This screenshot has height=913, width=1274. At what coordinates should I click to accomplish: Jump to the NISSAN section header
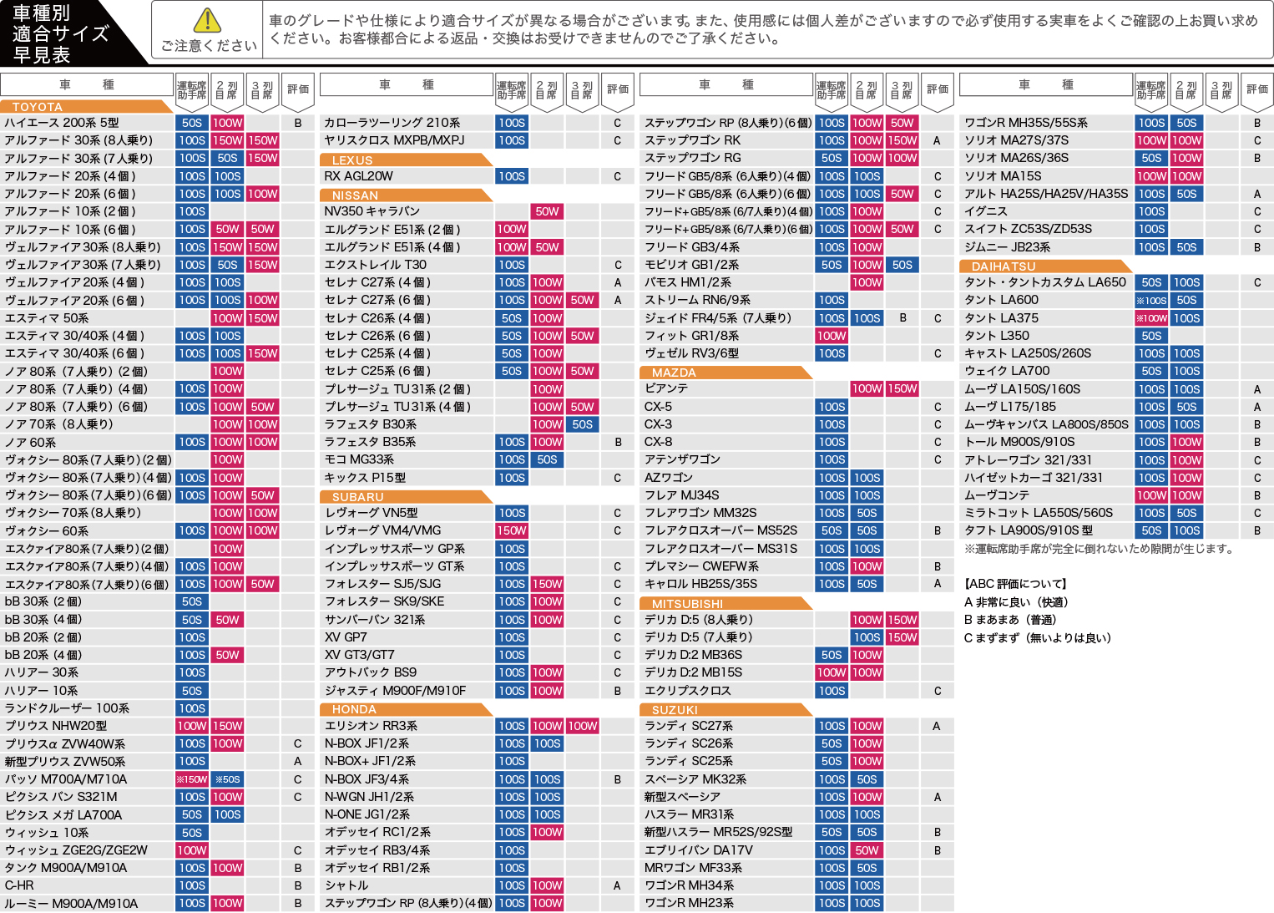tap(355, 195)
